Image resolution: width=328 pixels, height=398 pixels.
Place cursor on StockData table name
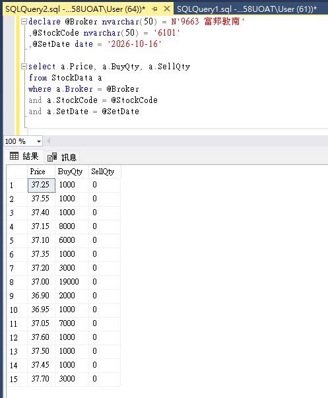[x=72, y=78]
